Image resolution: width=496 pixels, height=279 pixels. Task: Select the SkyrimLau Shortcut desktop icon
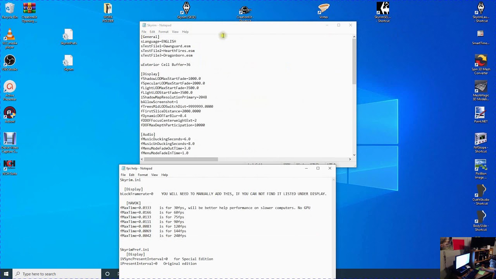pos(480,13)
